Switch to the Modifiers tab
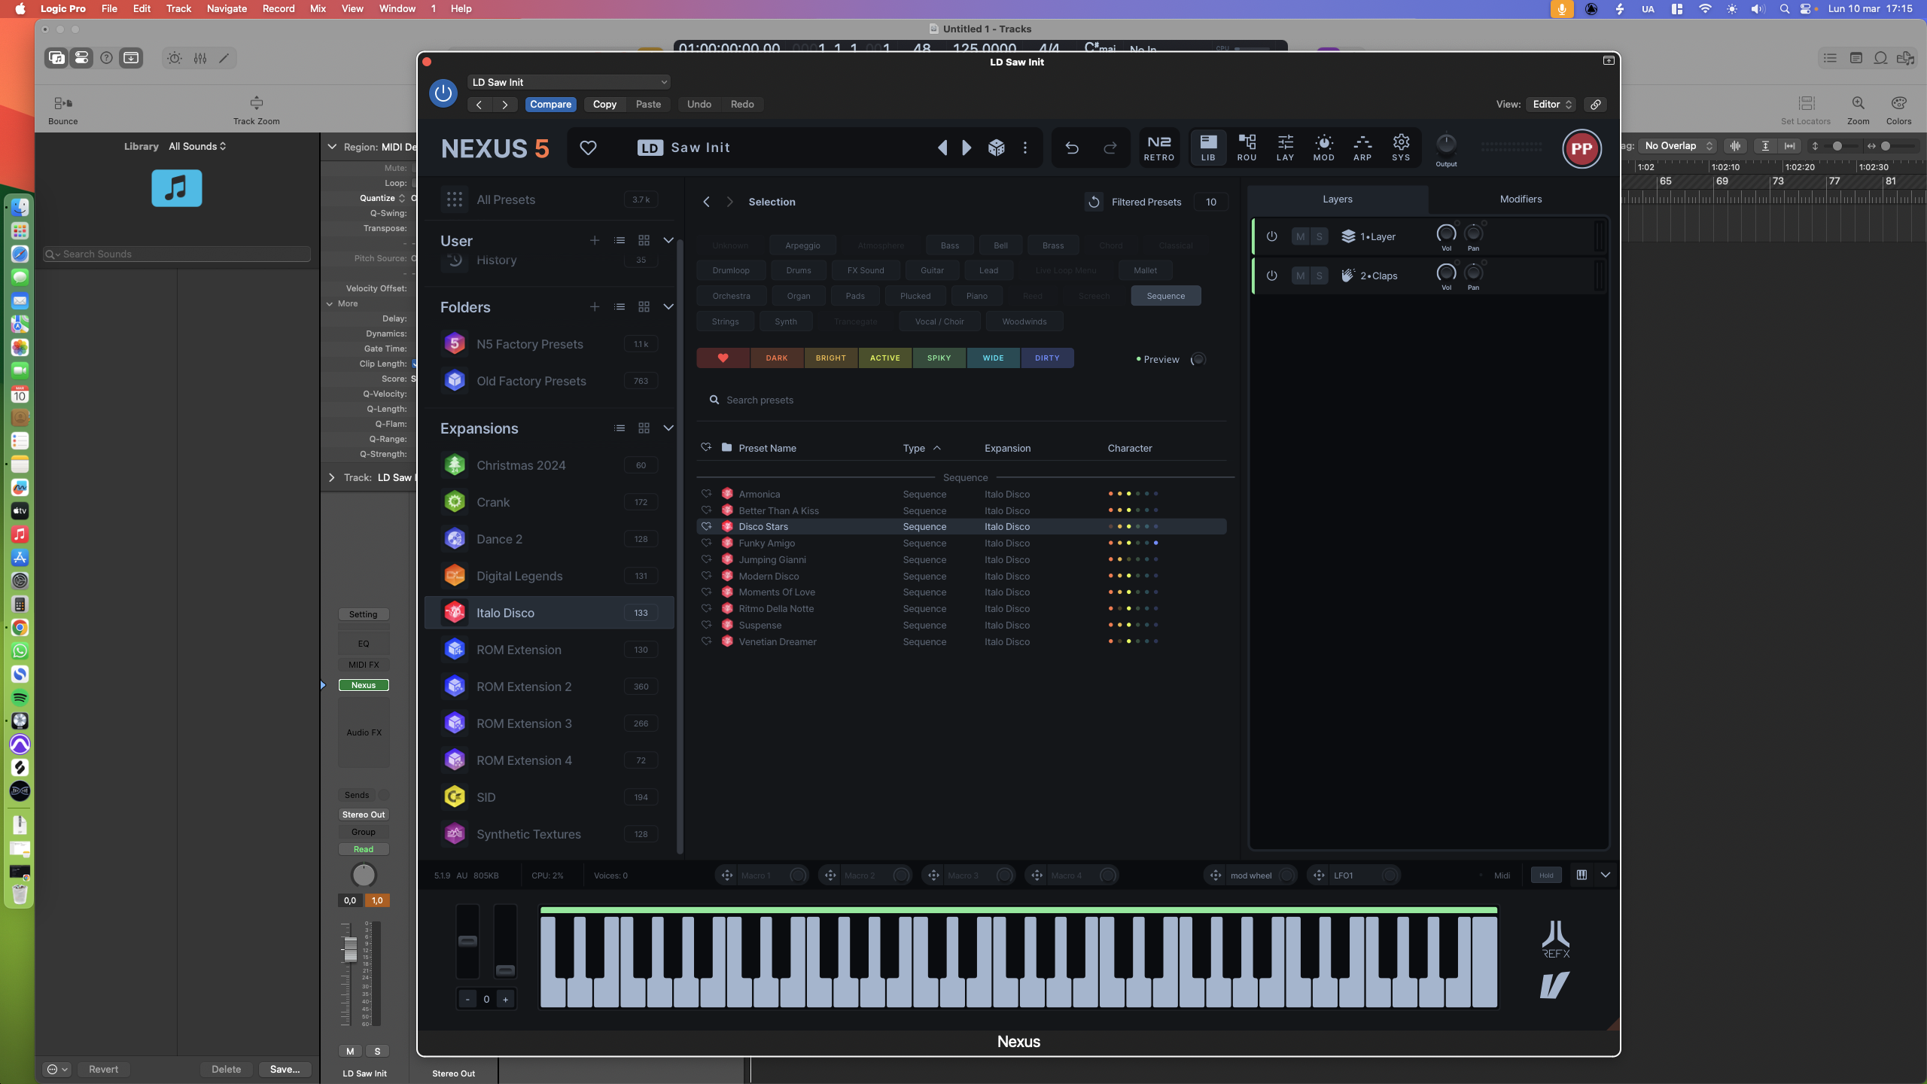Image resolution: width=1927 pixels, height=1084 pixels. coord(1520,199)
